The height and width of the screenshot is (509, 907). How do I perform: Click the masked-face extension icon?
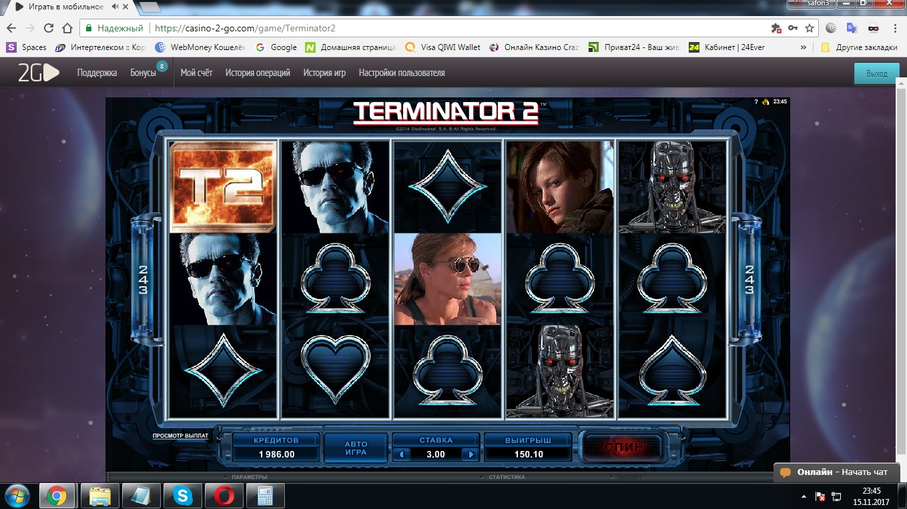(873, 28)
